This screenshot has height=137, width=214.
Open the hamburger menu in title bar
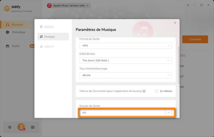[x=188, y=5]
